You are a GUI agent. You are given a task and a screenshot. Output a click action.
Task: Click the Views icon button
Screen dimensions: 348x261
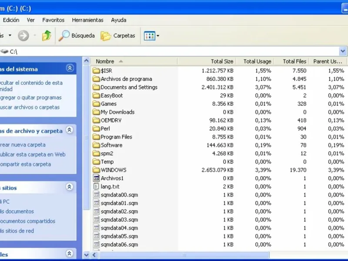pyautogui.click(x=149, y=36)
